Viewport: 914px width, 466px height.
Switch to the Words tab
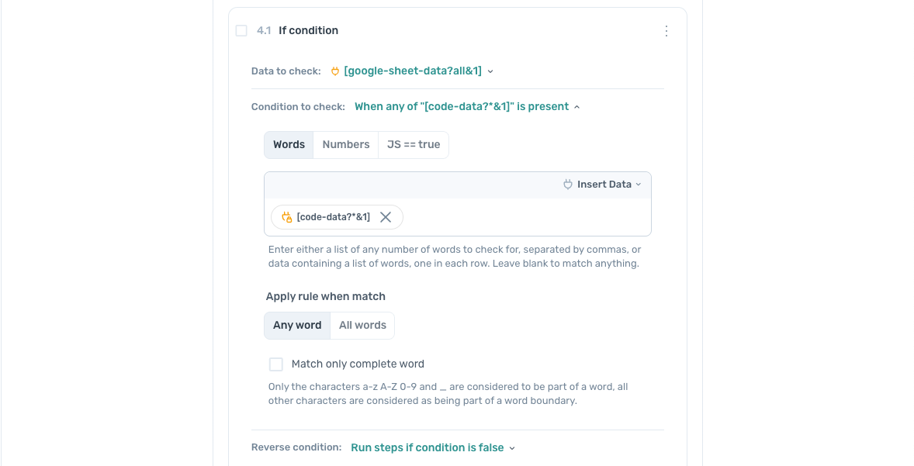(289, 145)
